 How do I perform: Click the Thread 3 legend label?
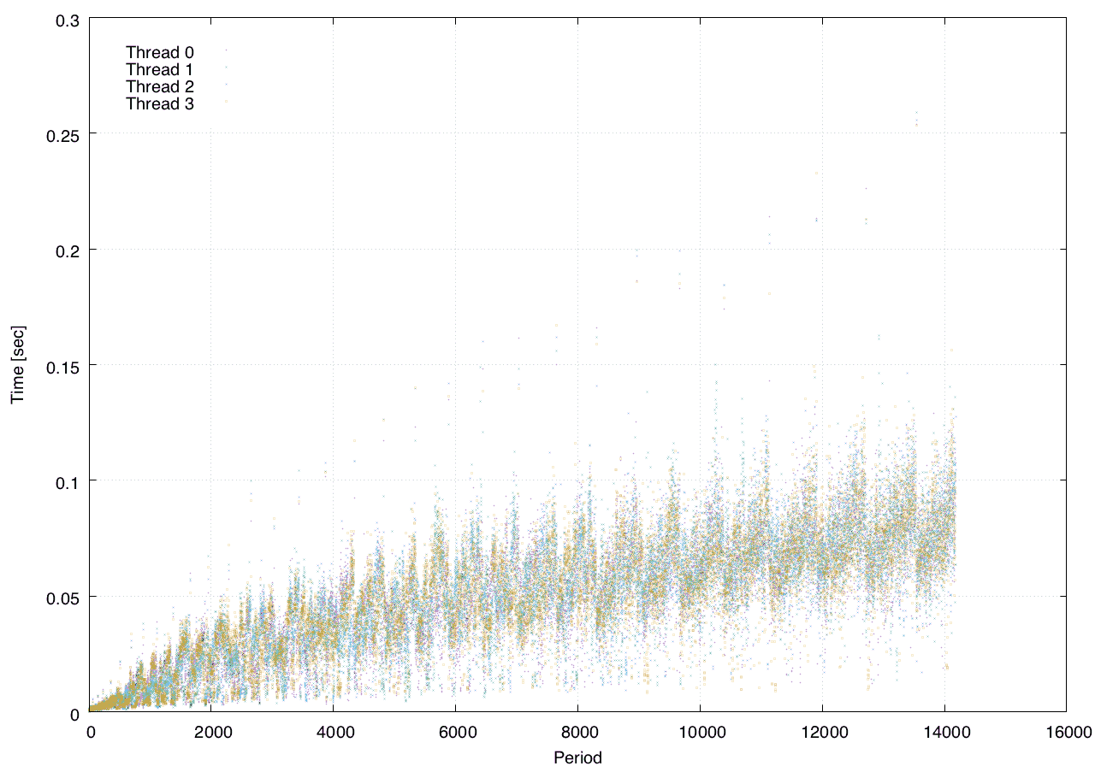coord(159,104)
